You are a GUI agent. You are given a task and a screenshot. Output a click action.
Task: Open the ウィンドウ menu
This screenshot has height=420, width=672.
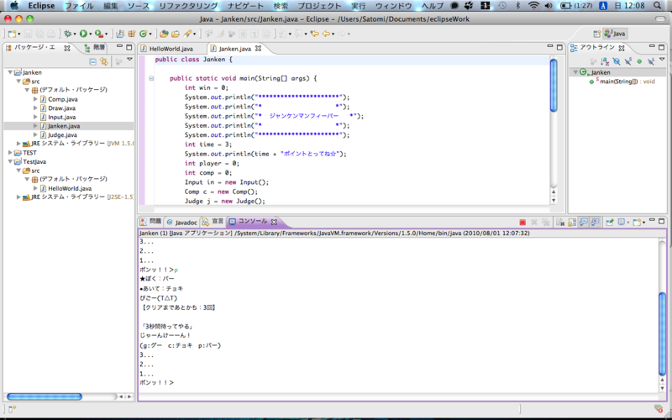[x=393, y=6]
